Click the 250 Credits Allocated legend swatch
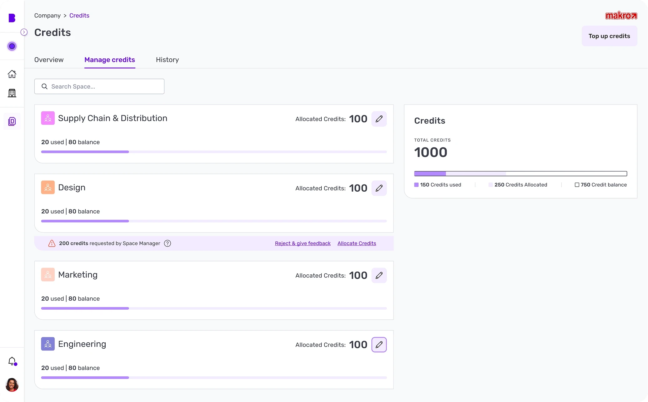 [x=490, y=185]
